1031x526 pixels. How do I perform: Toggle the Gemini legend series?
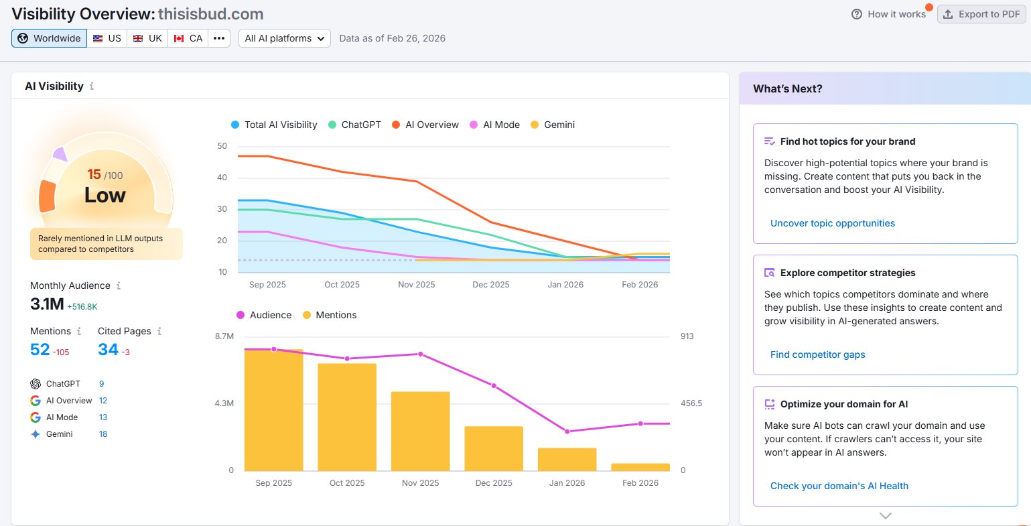tap(553, 125)
